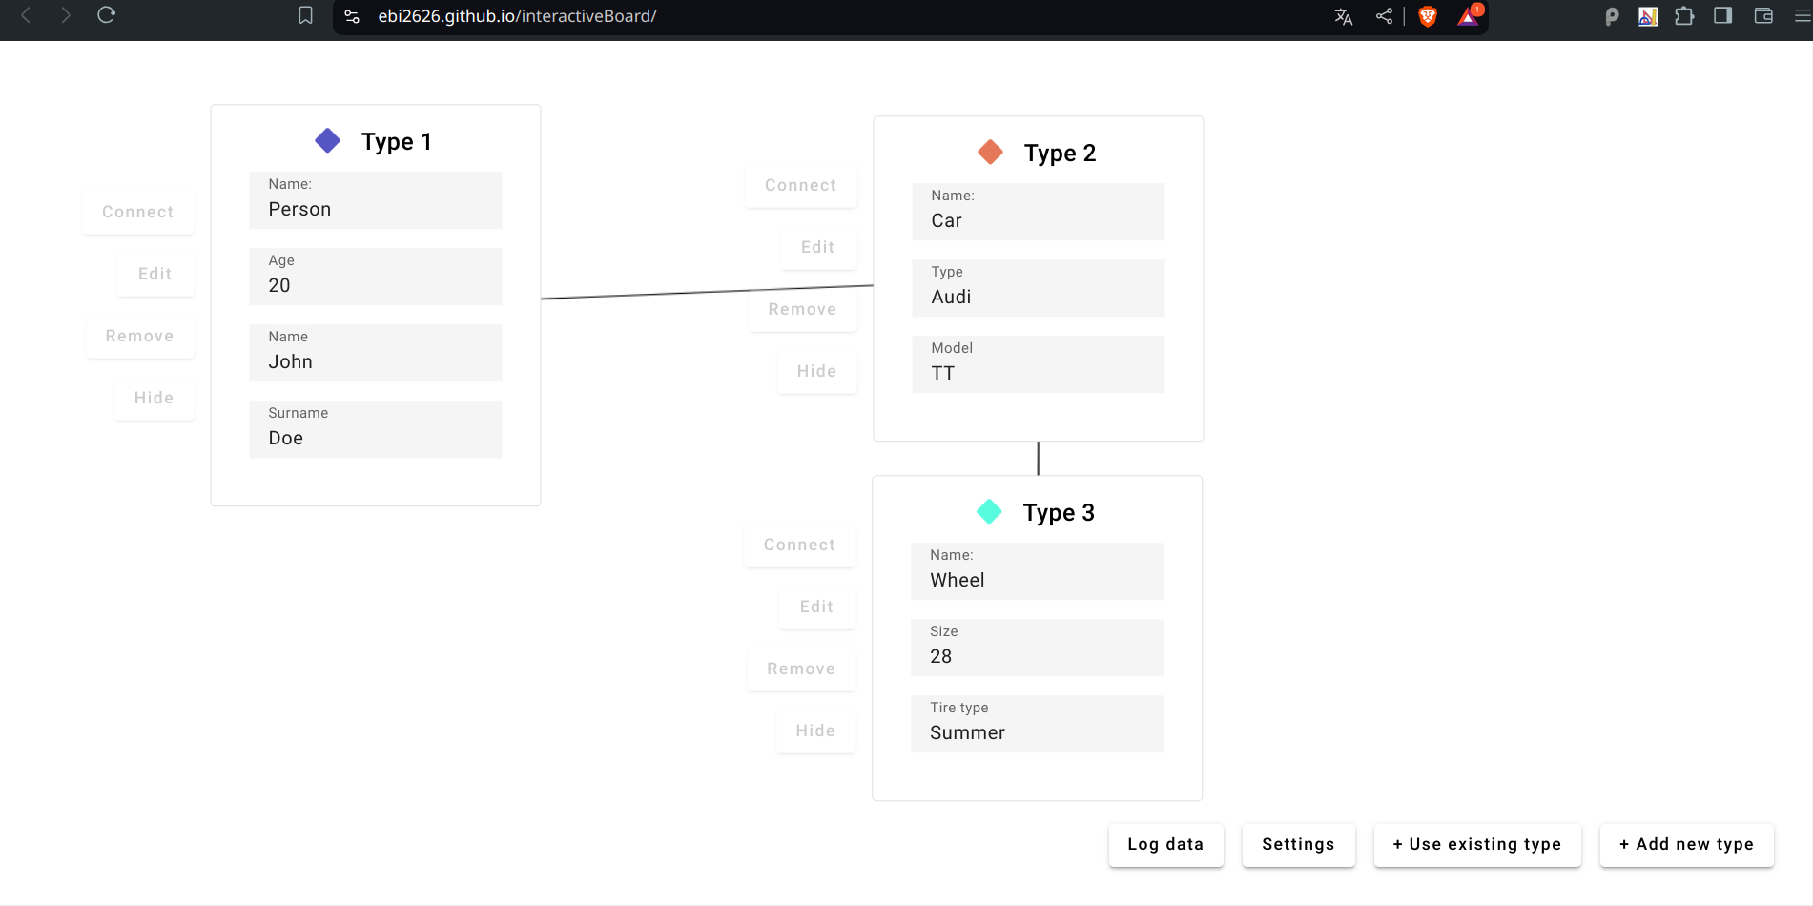Open the translate page icon
The height and width of the screenshot is (906, 1813).
pyautogui.click(x=1343, y=16)
